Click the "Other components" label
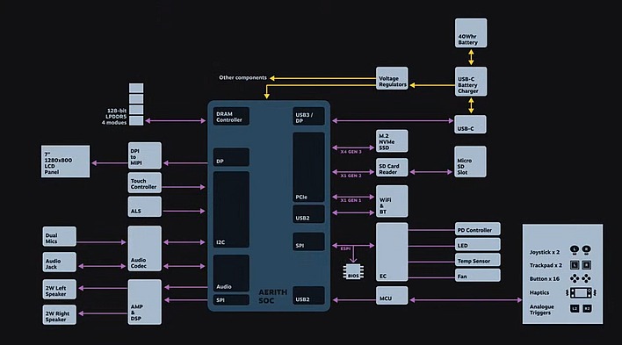 242,77
